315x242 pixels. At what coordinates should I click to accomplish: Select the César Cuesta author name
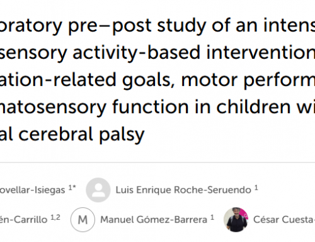[x=284, y=220]
